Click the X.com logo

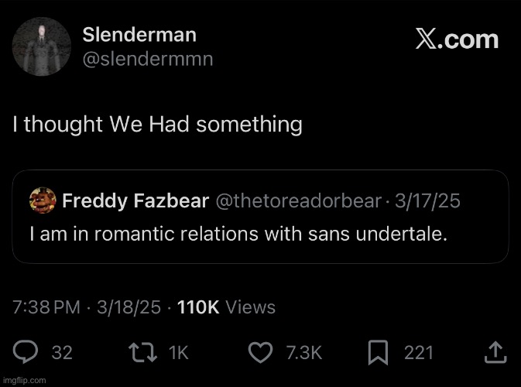(x=457, y=40)
